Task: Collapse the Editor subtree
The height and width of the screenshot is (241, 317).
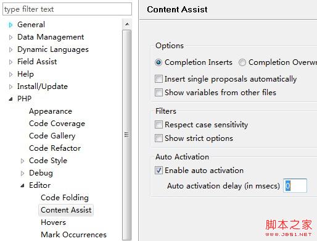Action: [22, 185]
